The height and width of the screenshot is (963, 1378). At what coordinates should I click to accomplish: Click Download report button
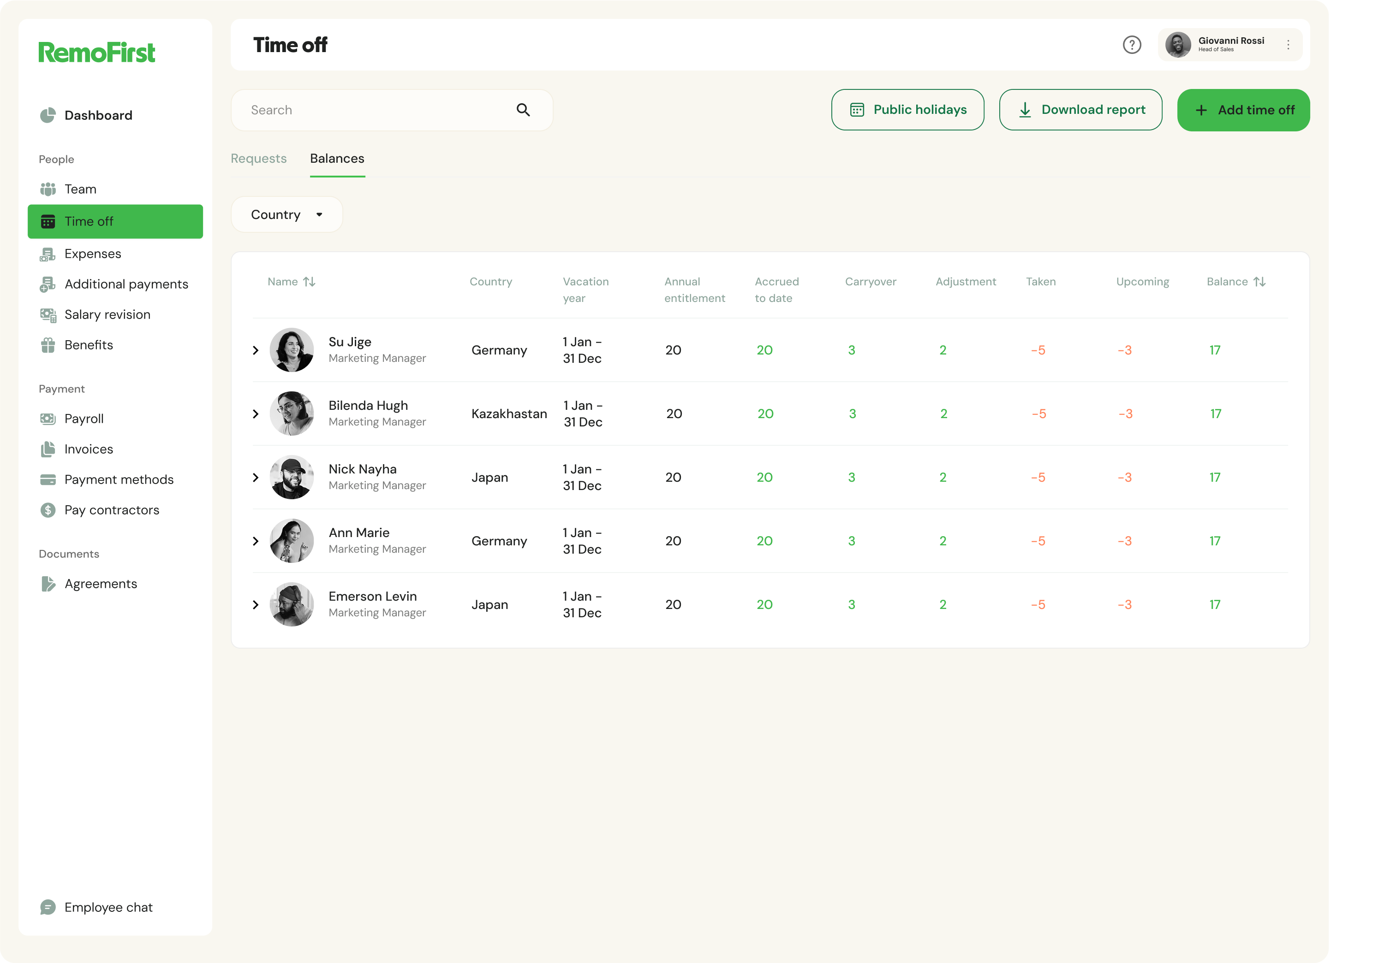(1080, 110)
